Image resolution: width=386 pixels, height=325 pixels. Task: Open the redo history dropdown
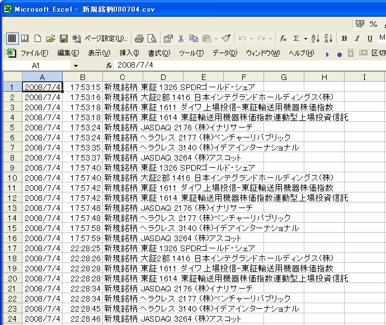coord(270,39)
